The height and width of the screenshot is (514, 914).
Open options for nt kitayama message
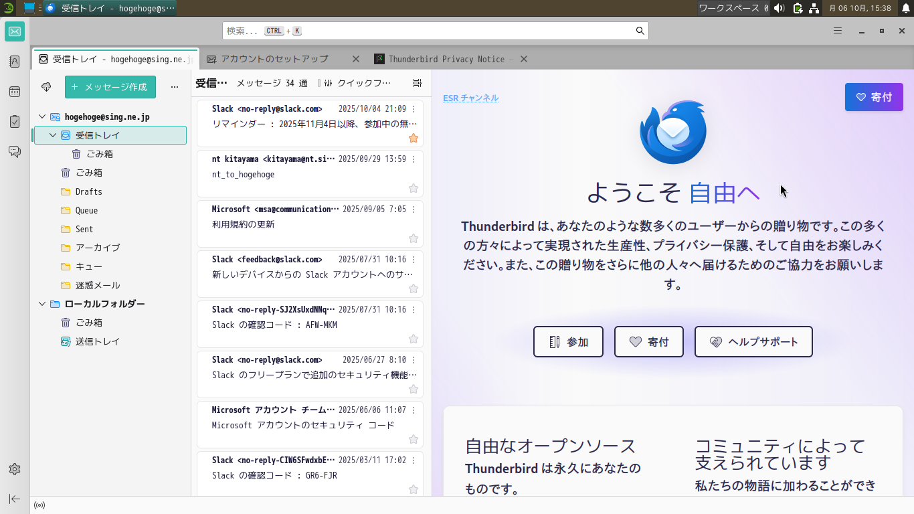click(414, 159)
